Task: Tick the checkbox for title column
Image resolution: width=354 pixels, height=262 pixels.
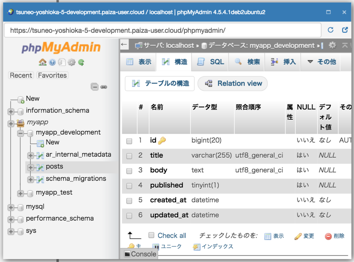Action: pyautogui.click(x=129, y=156)
